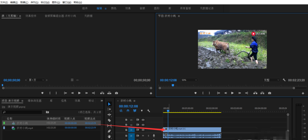The height and width of the screenshot is (140, 308).
Task: Switch to the 颜色 workspace
Action: click(x=114, y=8)
